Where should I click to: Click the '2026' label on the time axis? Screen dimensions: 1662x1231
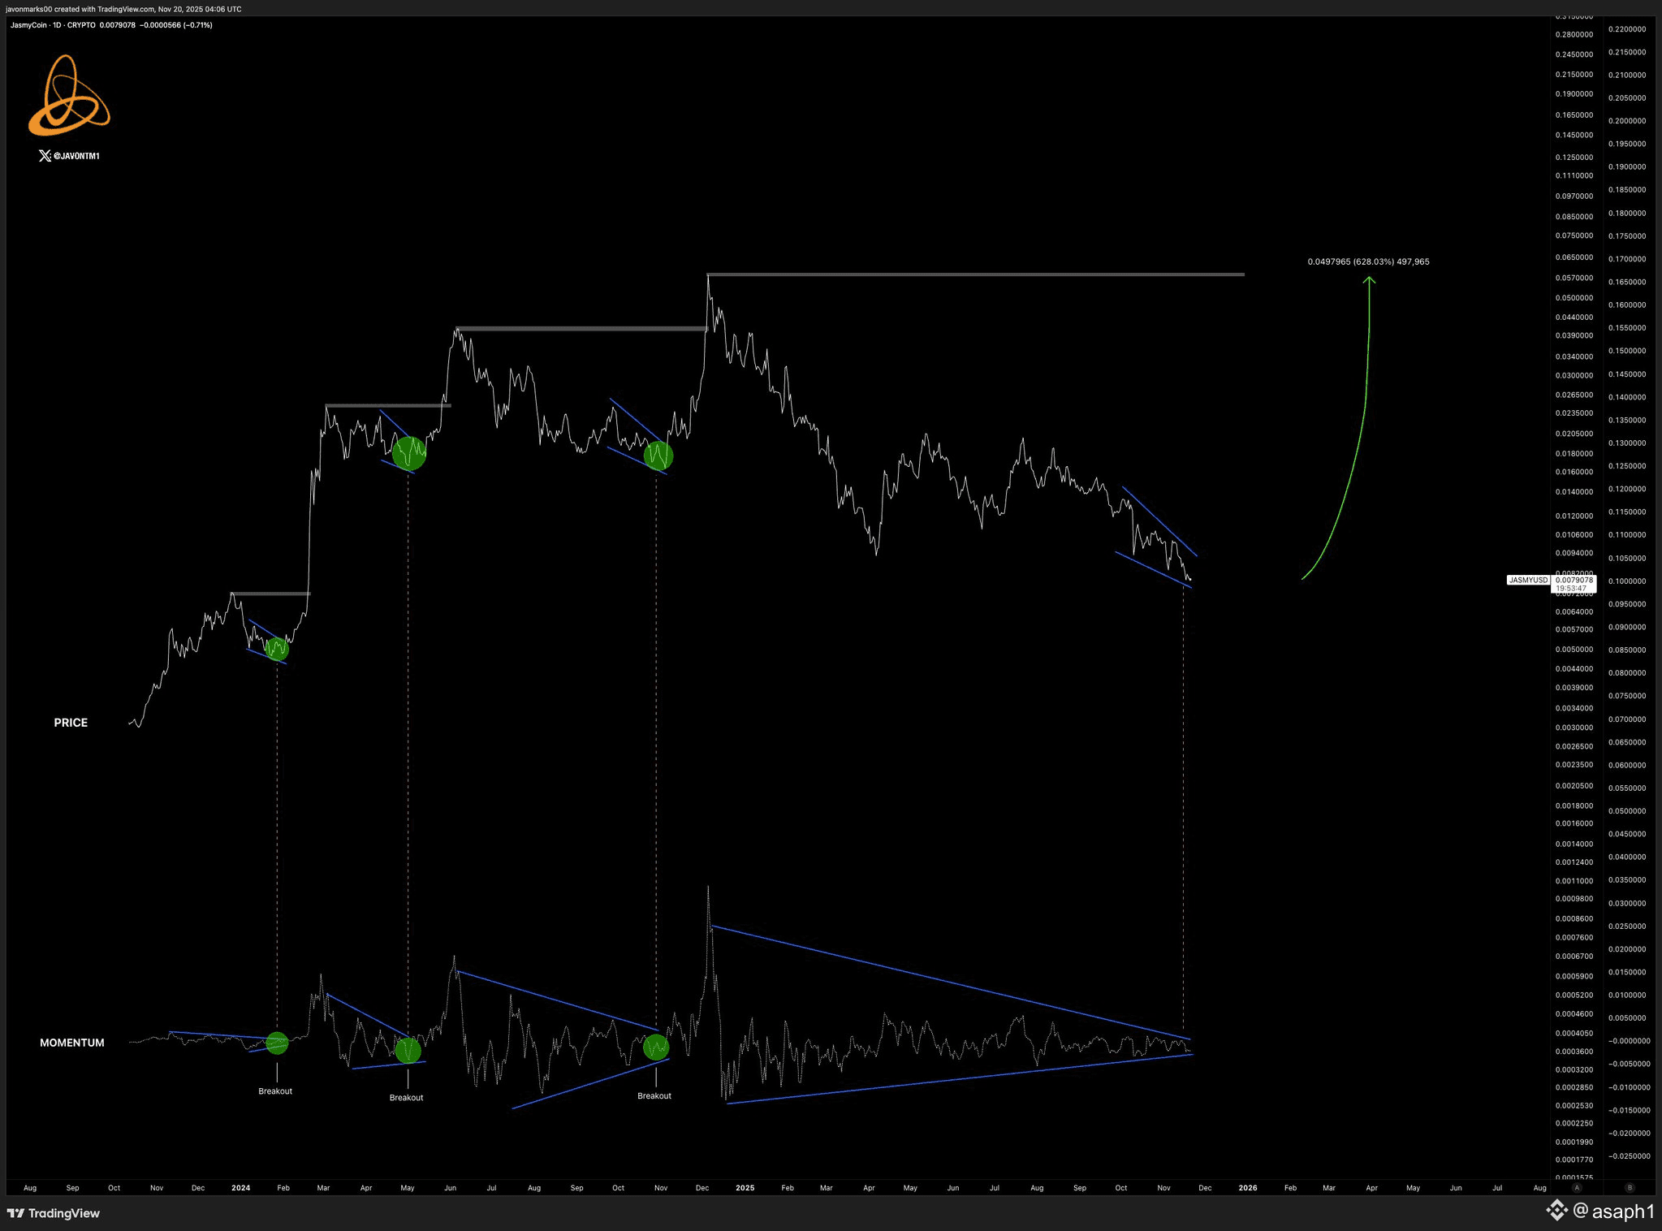[x=1247, y=1188]
